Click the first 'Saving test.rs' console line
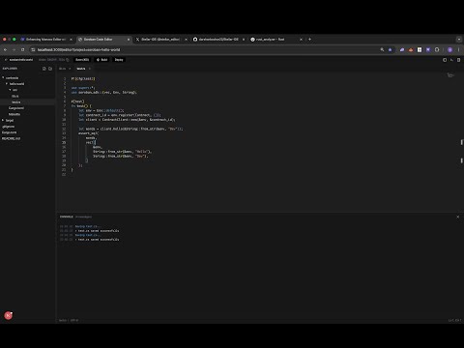Image resolution: width=464 pixels, height=348 pixels. click(88, 226)
